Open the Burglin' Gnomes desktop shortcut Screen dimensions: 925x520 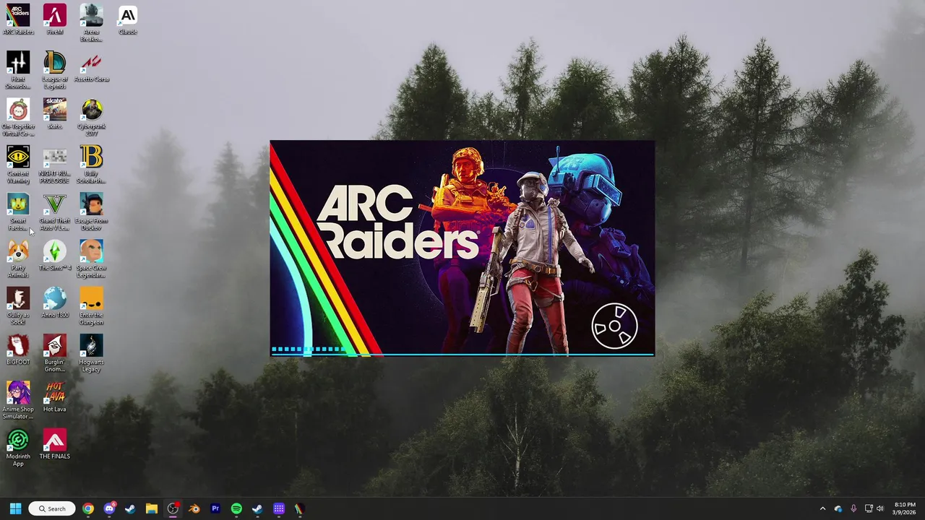pos(55,353)
